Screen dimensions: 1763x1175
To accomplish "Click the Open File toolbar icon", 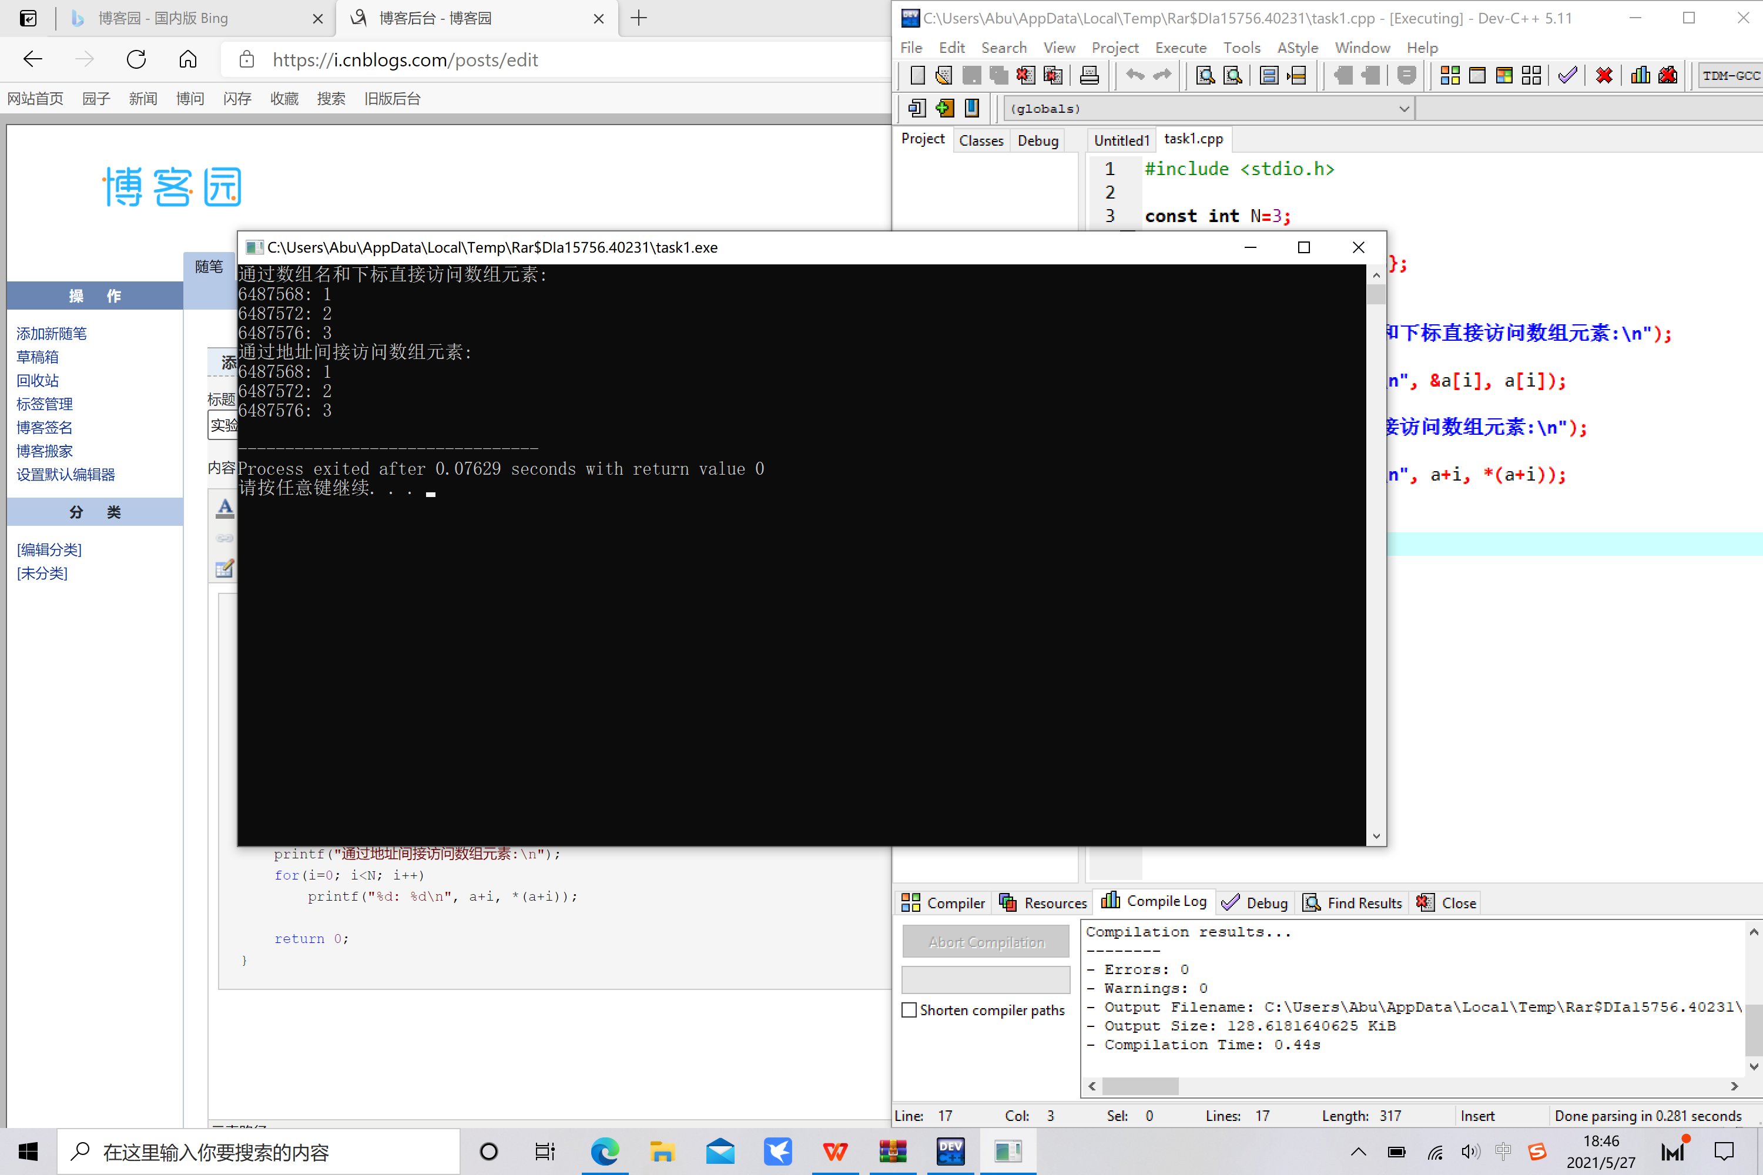I will (944, 75).
